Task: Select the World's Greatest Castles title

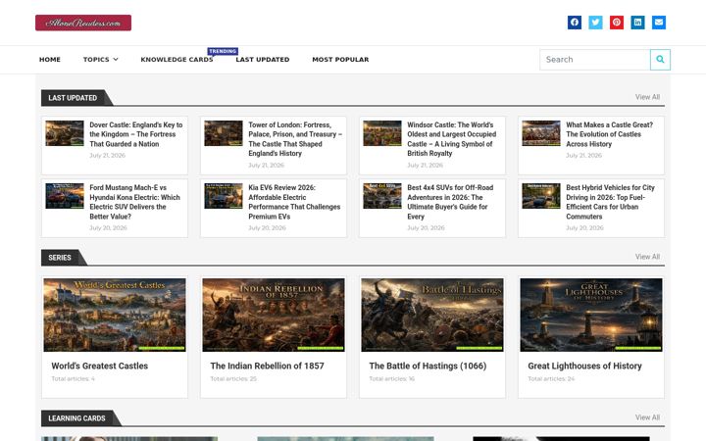Action: tap(99, 366)
